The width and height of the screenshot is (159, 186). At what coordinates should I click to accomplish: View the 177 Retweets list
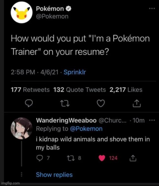click(x=30, y=90)
